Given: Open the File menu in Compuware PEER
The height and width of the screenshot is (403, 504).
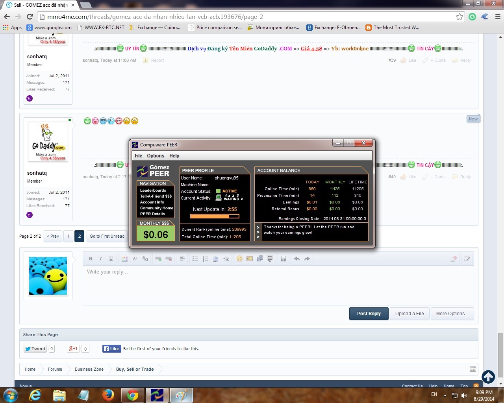Looking at the screenshot, I should 139,156.
